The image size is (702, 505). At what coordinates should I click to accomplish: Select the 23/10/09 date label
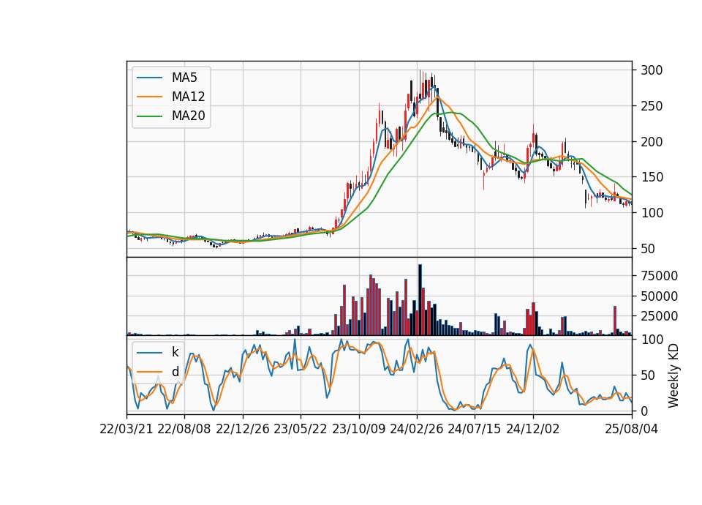(x=358, y=429)
